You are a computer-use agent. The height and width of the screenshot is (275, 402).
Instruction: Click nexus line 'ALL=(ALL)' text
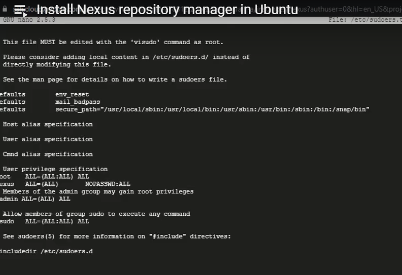point(42,184)
